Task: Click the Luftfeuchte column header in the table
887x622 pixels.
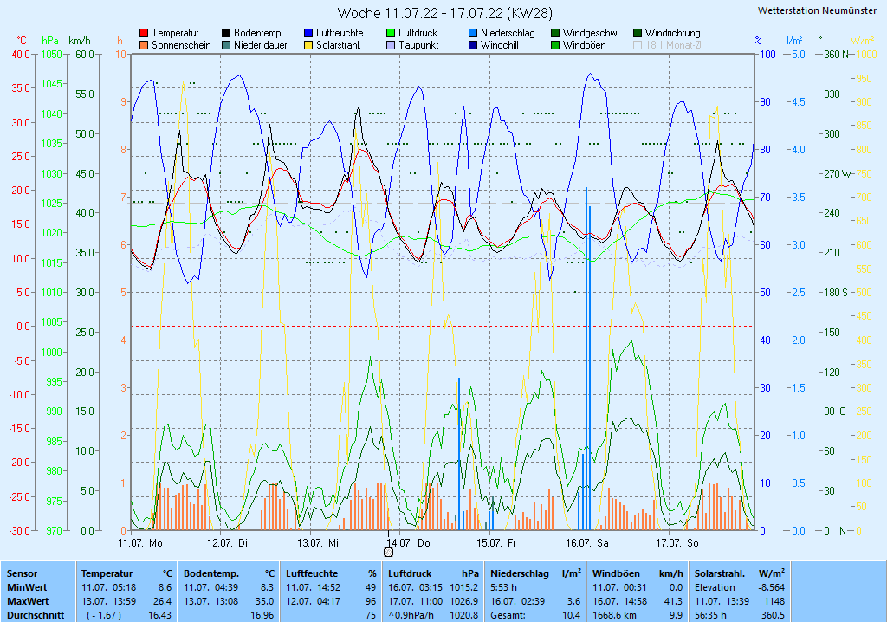Action: (x=312, y=573)
